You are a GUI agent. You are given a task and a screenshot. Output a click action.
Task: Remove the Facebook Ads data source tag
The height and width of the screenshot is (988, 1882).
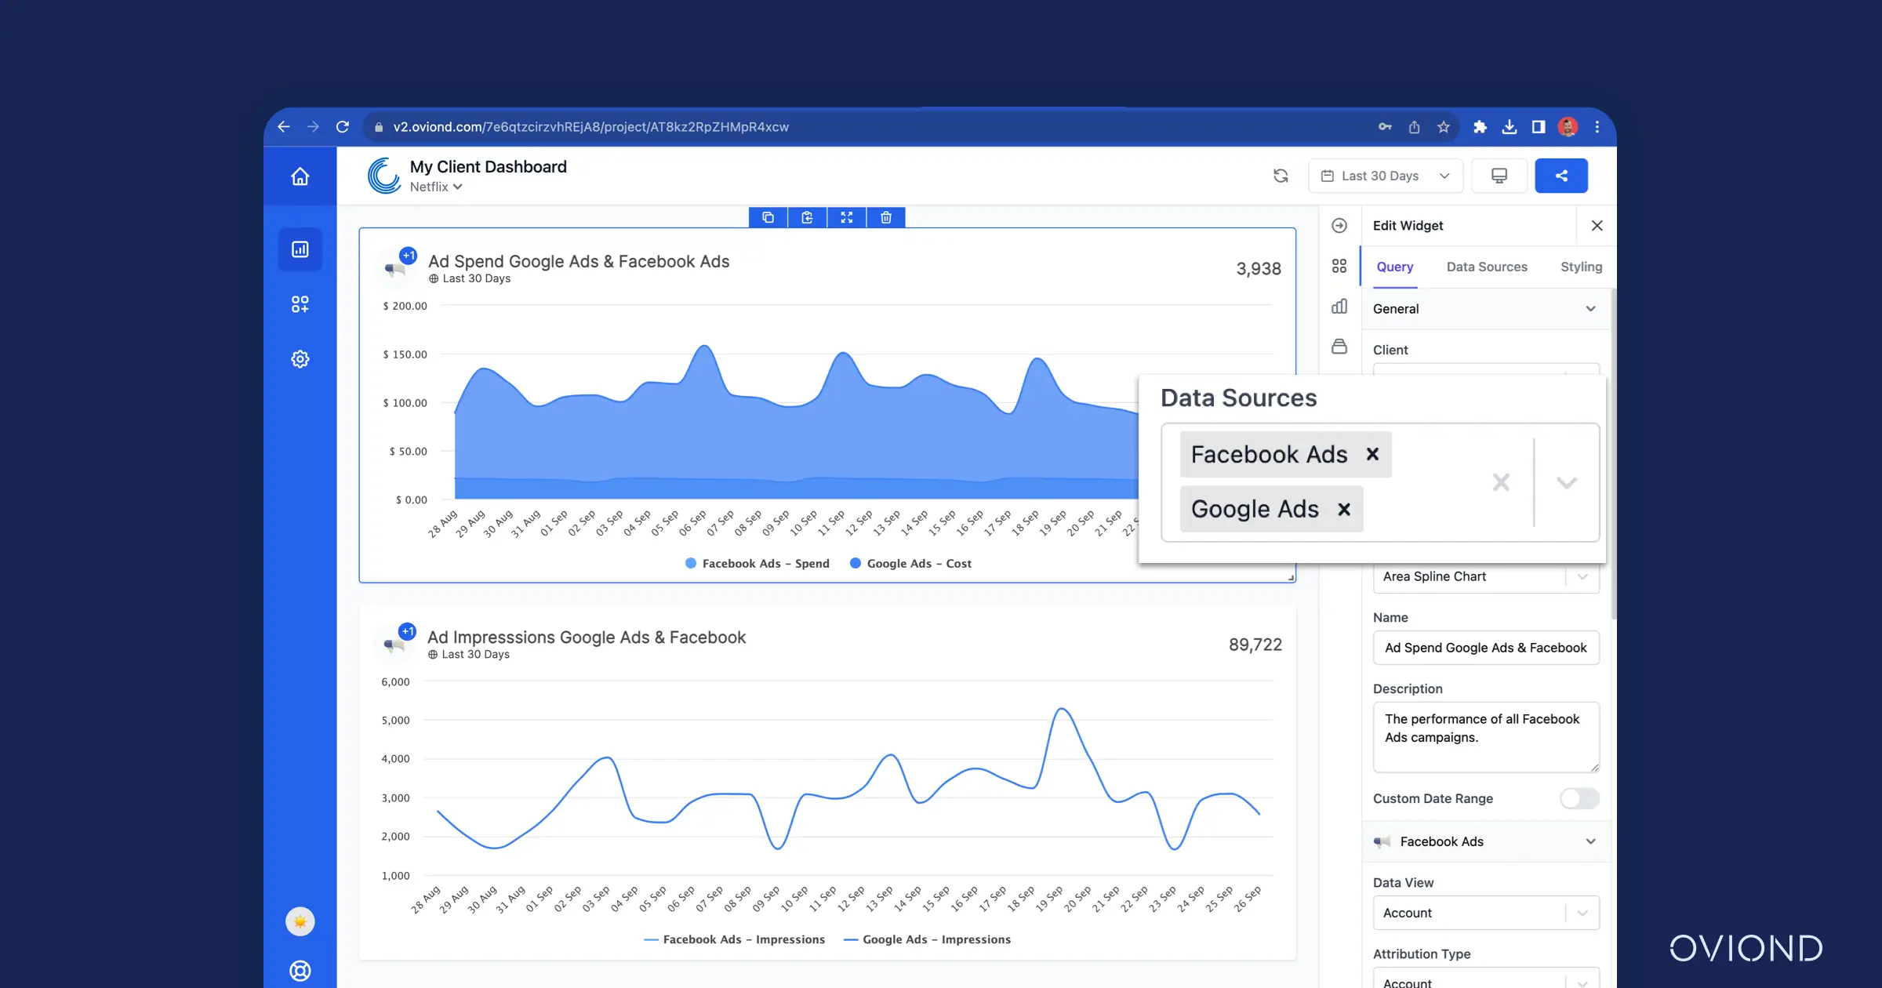click(x=1372, y=454)
